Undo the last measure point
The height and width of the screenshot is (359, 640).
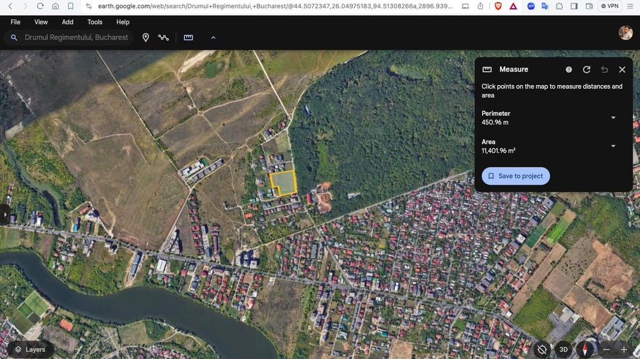coord(605,69)
